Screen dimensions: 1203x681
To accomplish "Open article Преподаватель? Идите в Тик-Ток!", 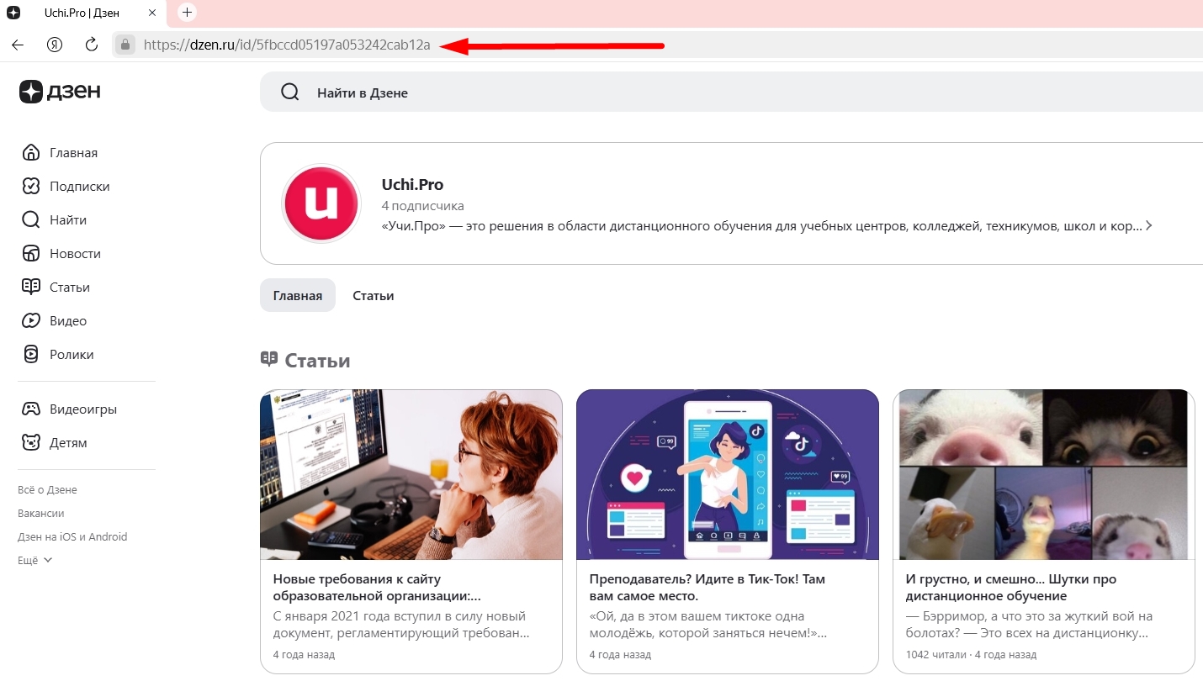I will click(x=707, y=587).
